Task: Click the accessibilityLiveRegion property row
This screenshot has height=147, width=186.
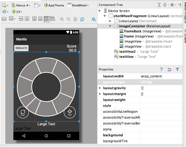Action: coord(140,112)
